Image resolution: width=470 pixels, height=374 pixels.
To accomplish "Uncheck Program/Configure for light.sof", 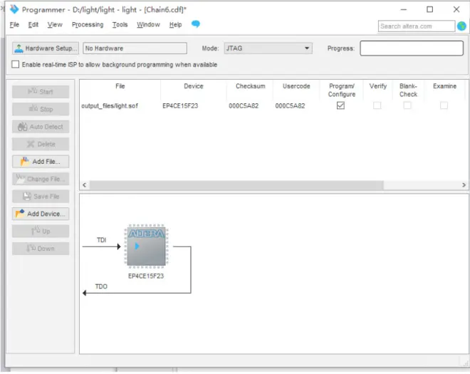I will click(x=340, y=105).
